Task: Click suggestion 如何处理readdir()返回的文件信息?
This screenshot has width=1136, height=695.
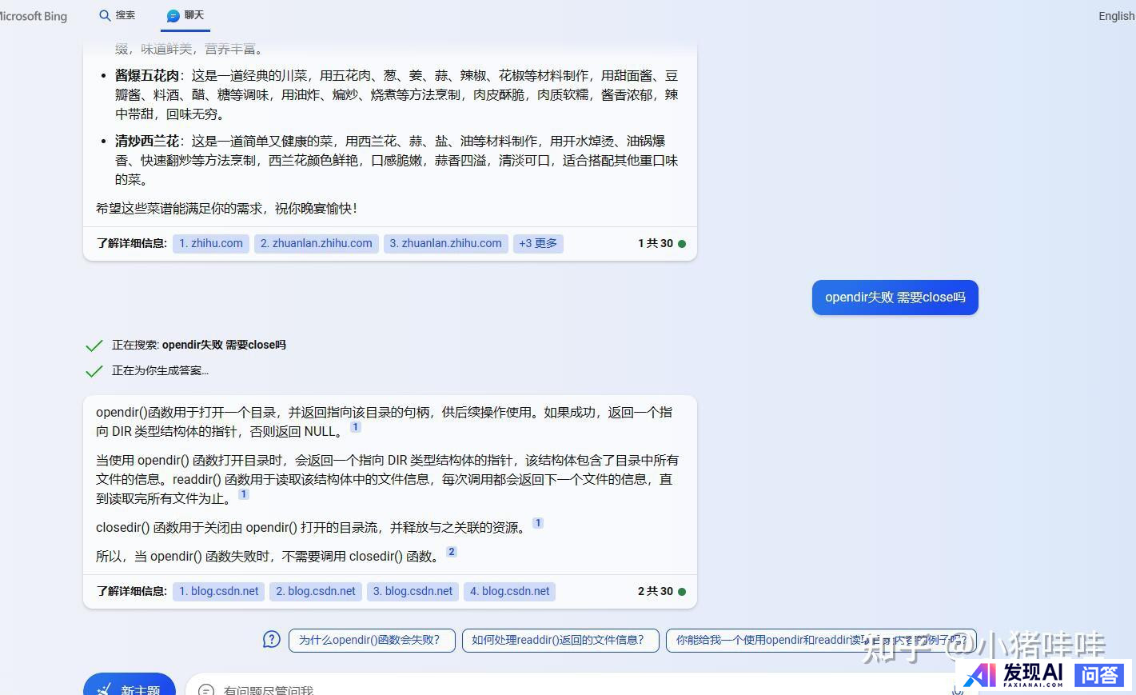Action: click(x=560, y=640)
